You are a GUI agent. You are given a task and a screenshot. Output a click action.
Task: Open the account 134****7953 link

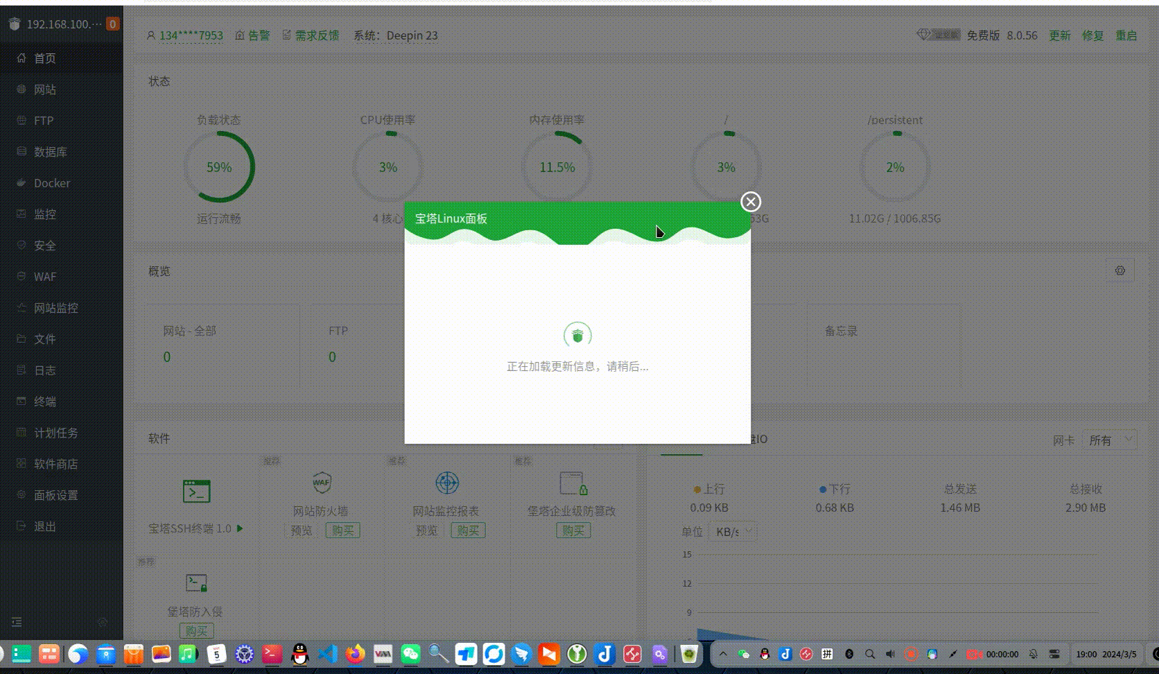coord(191,35)
